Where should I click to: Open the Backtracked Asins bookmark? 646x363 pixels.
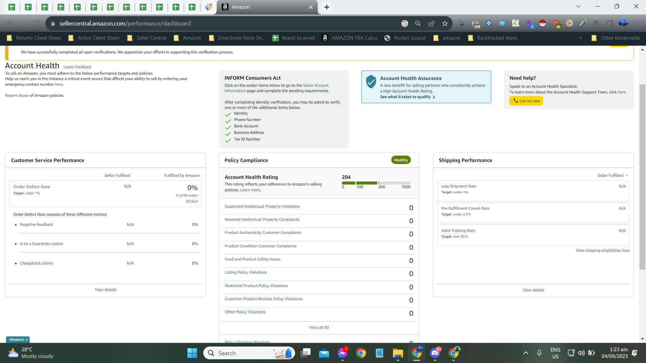tap(493, 38)
